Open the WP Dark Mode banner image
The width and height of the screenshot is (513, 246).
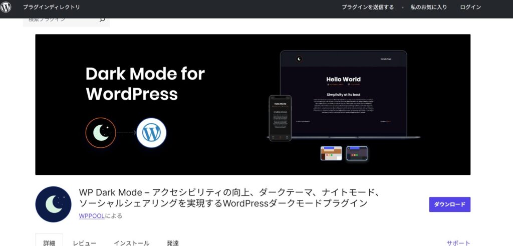[x=253, y=104]
